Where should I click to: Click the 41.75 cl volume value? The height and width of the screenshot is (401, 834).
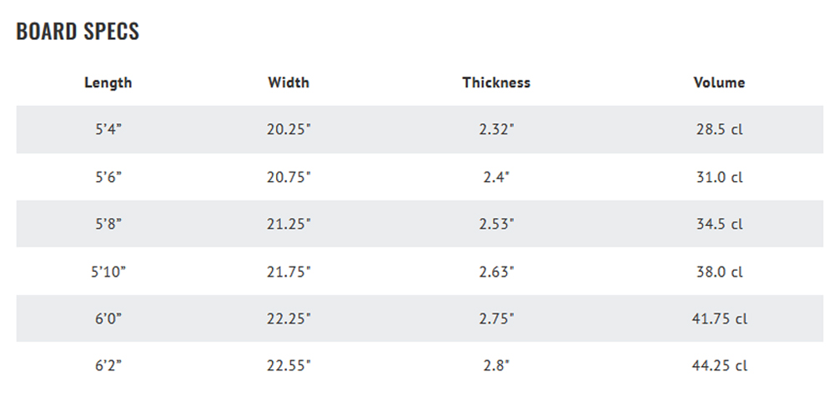pyautogui.click(x=719, y=318)
